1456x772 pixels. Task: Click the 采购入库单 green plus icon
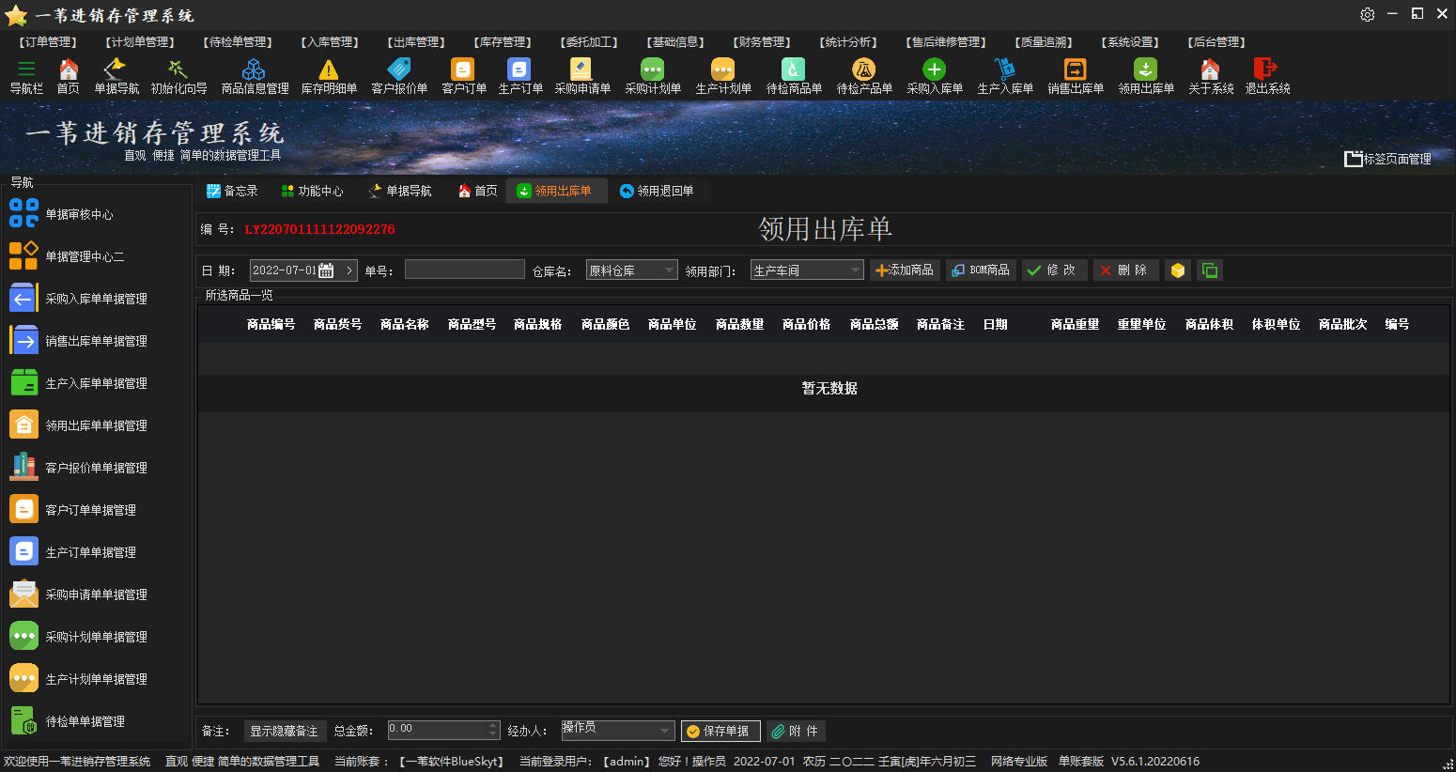[x=934, y=70]
